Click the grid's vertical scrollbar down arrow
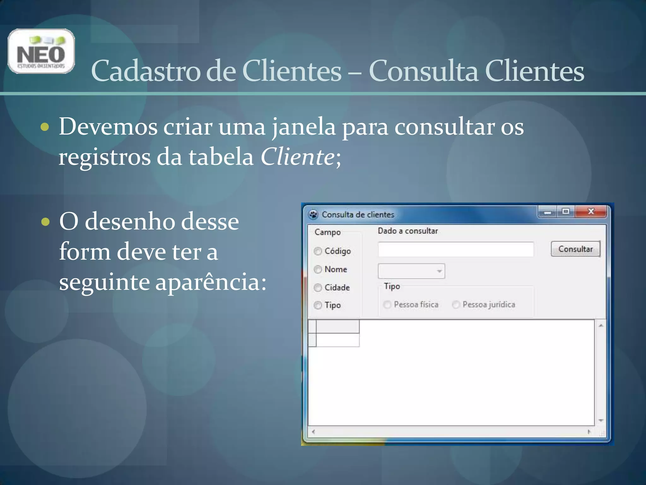Viewport: 646px width, 485px height. (601, 421)
